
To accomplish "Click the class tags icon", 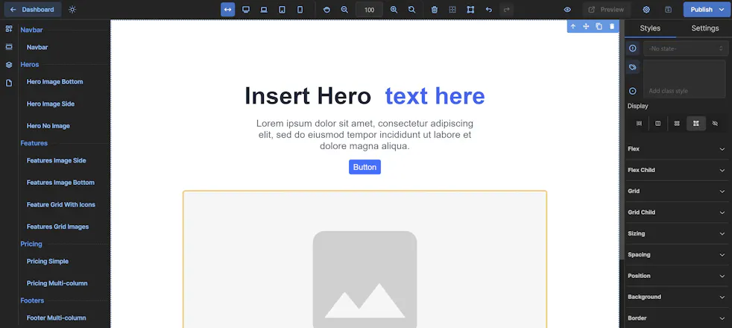I will click(x=633, y=67).
